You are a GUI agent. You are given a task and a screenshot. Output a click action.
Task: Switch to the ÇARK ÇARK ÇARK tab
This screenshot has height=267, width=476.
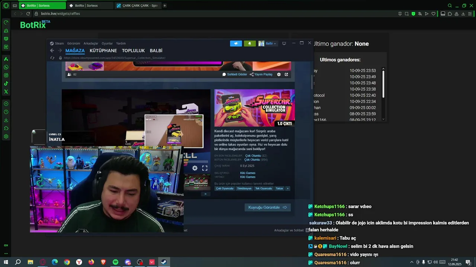pos(138,6)
